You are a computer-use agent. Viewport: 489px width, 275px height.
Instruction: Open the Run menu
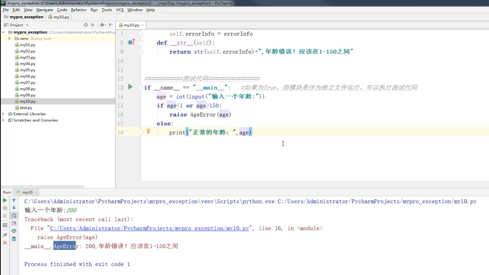94,10
